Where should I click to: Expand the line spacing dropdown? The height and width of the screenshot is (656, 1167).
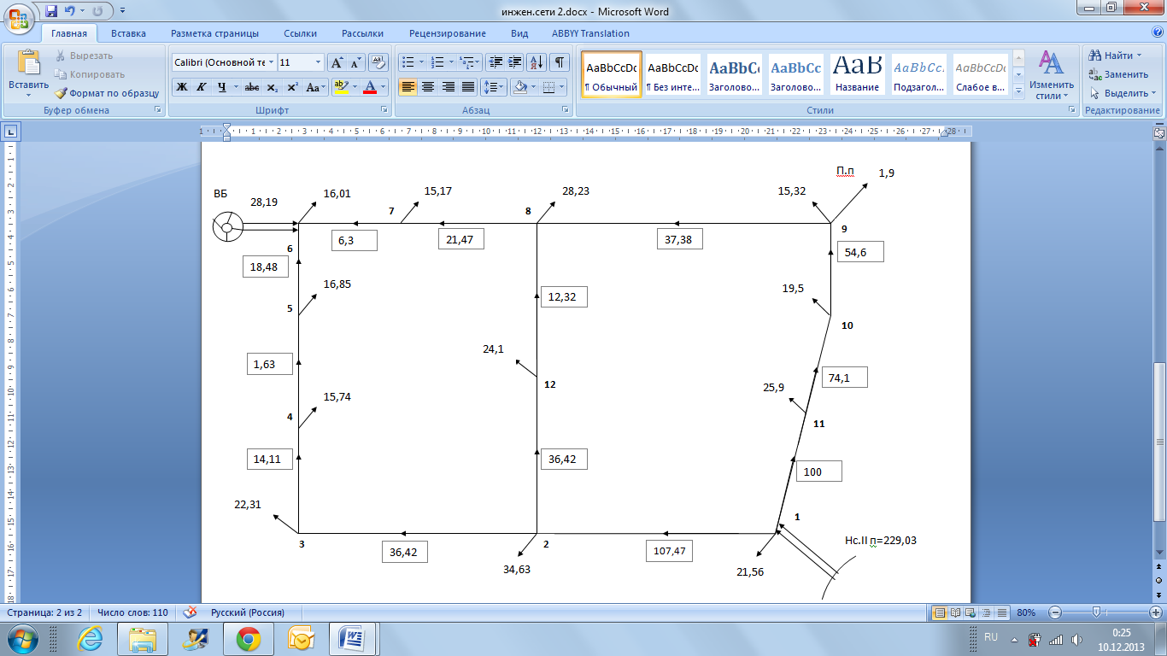click(501, 87)
